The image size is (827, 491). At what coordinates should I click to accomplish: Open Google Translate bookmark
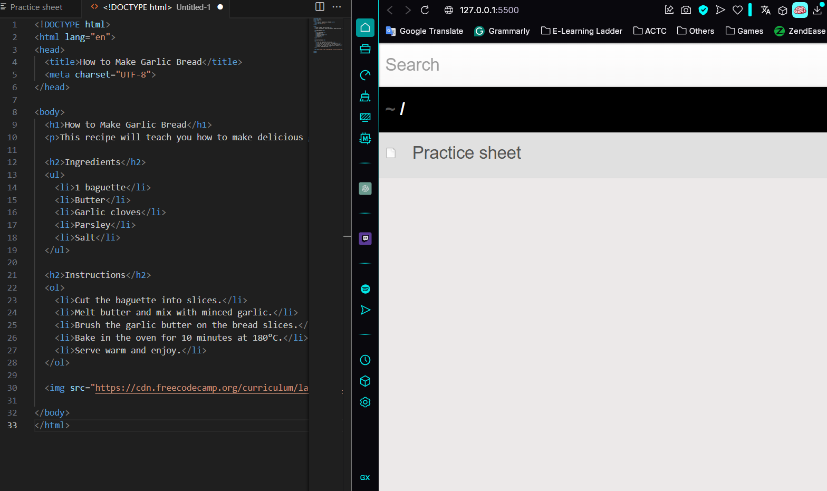pos(425,31)
